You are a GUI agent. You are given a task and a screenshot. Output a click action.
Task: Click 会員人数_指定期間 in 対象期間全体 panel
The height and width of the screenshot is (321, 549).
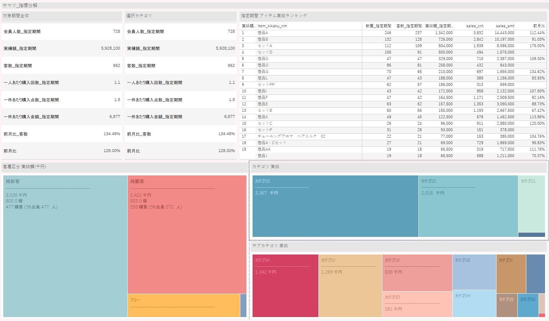click(x=22, y=32)
